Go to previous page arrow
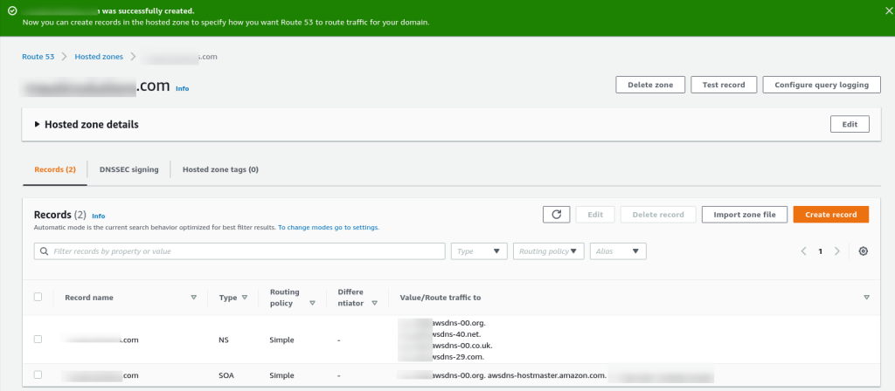The height and width of the screenshot is (391, 895). pyautogui.click(x=804, y=251)
